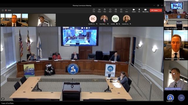Open the +4 more participants bubble
Image resolution: width=188 pixels, height=105 pixels.
coord(181,98)
